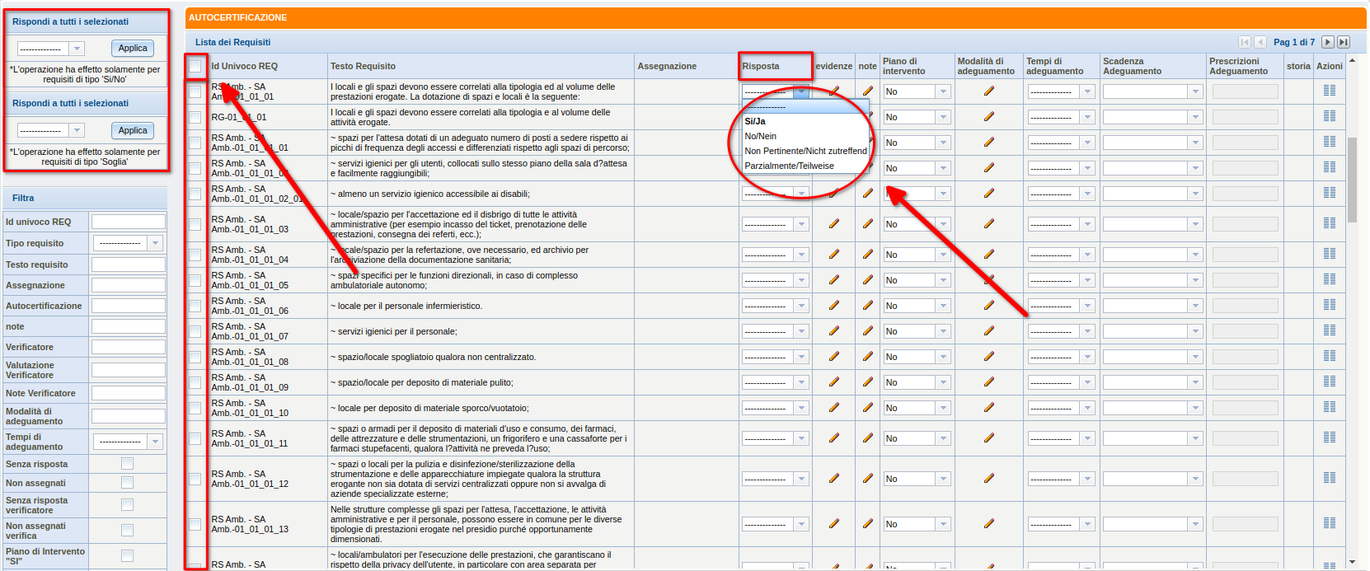Focus the Verificatore filter field

pyautogui.click(x=129, y=347)
